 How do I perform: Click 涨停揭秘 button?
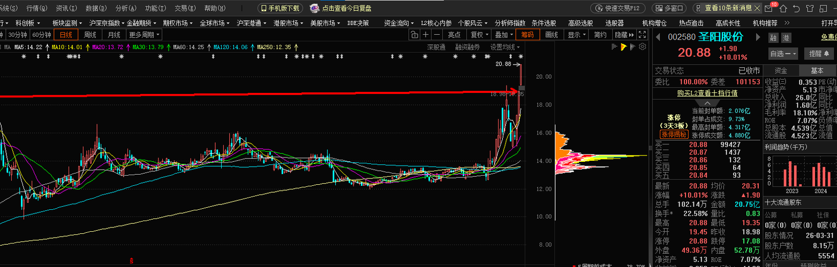coord(674,135)
